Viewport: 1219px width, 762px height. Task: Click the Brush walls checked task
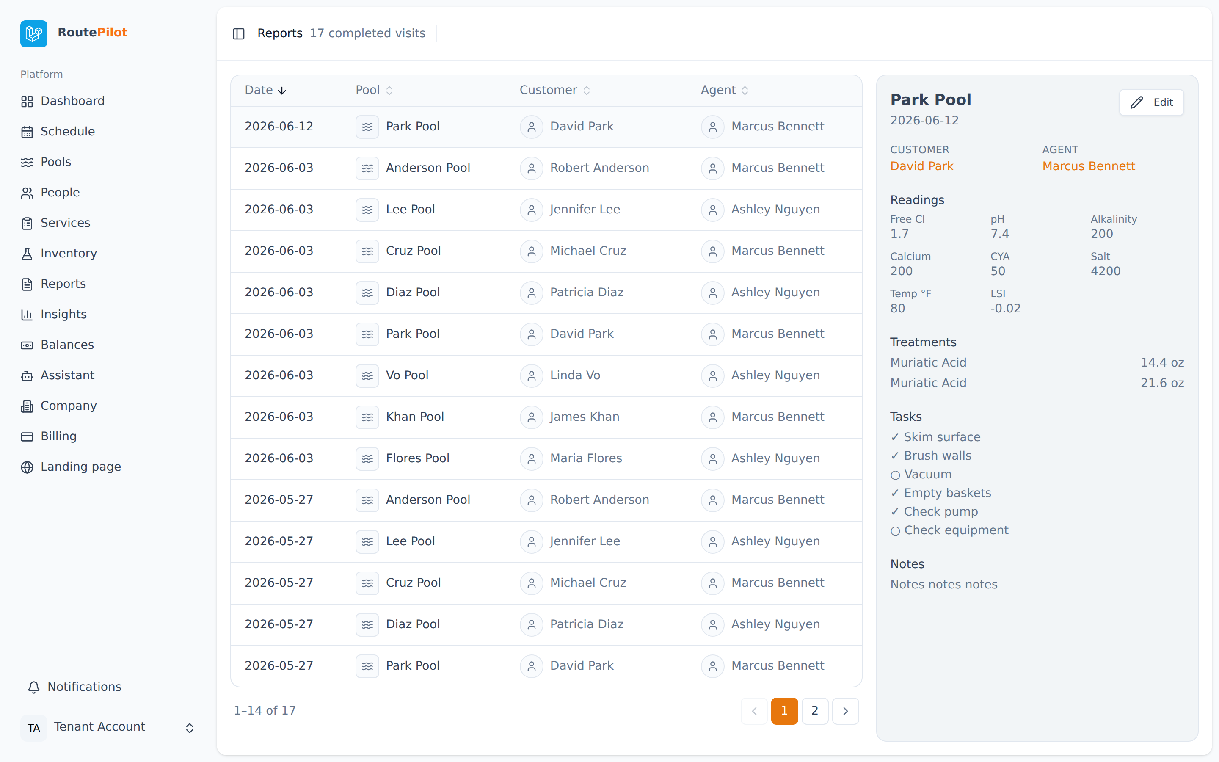click(x=931, y=456)
